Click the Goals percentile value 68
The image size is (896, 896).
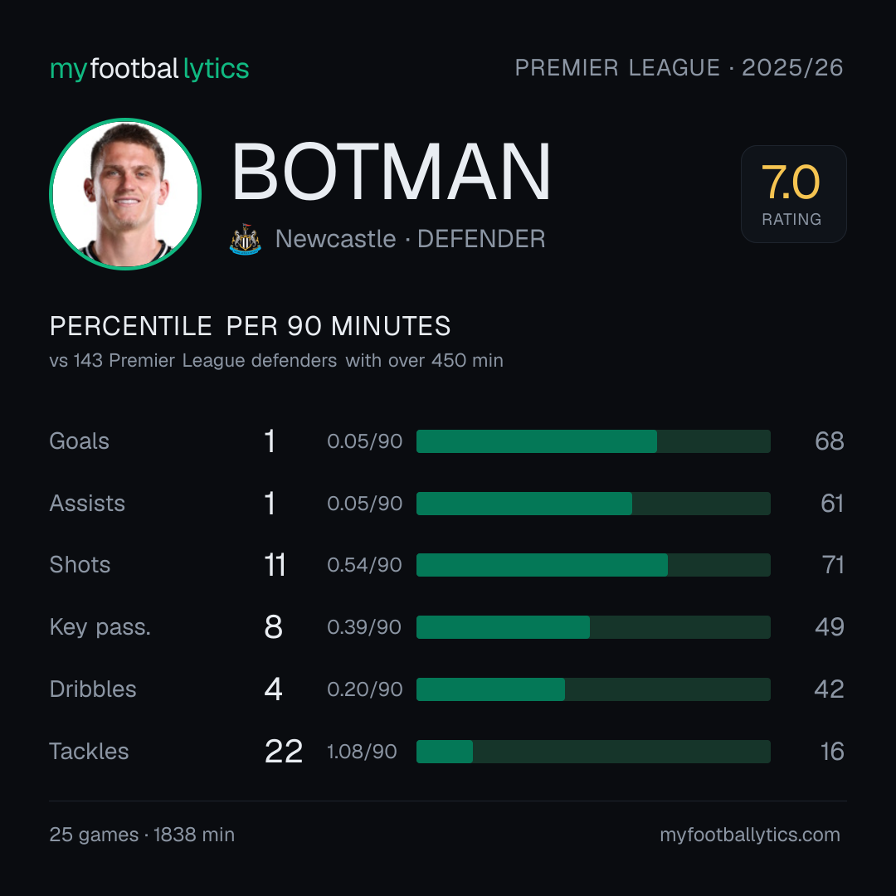click(x=829, y=441)
